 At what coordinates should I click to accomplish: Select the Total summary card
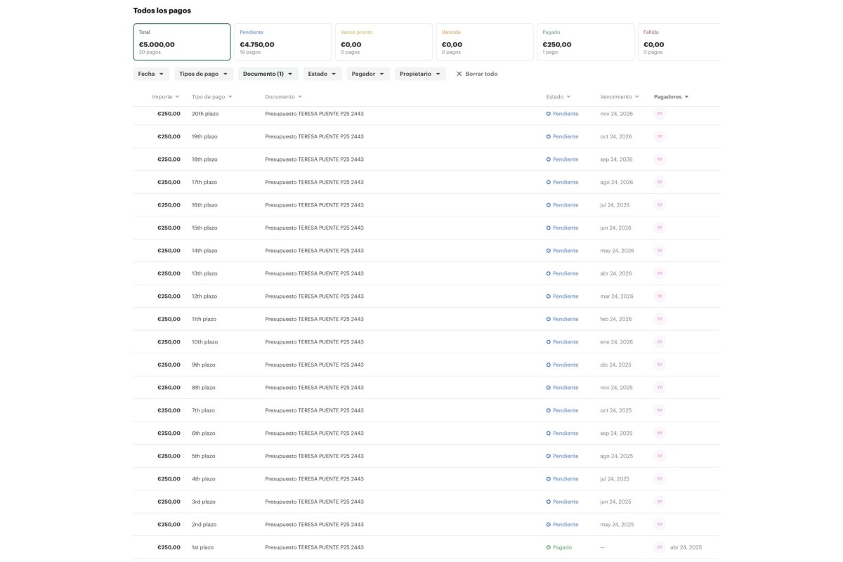coord(182,42)
